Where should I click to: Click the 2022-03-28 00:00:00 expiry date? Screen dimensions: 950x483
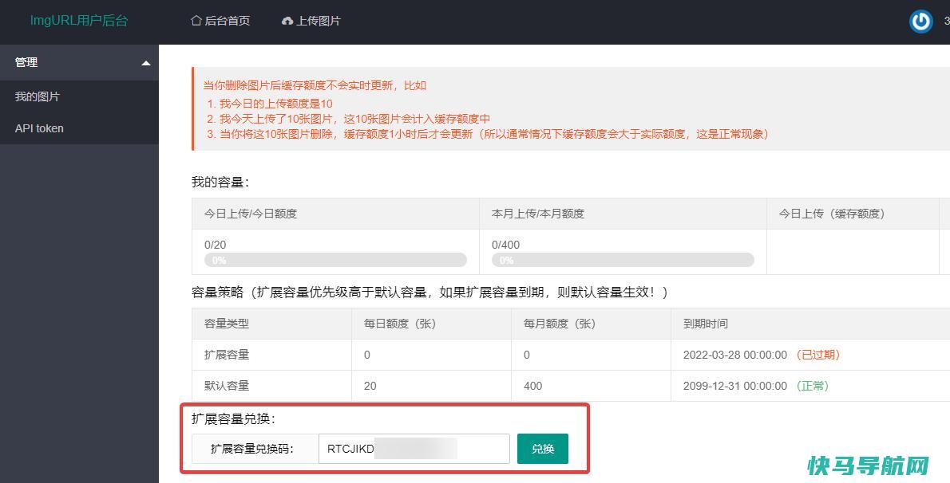coord(735,355)
